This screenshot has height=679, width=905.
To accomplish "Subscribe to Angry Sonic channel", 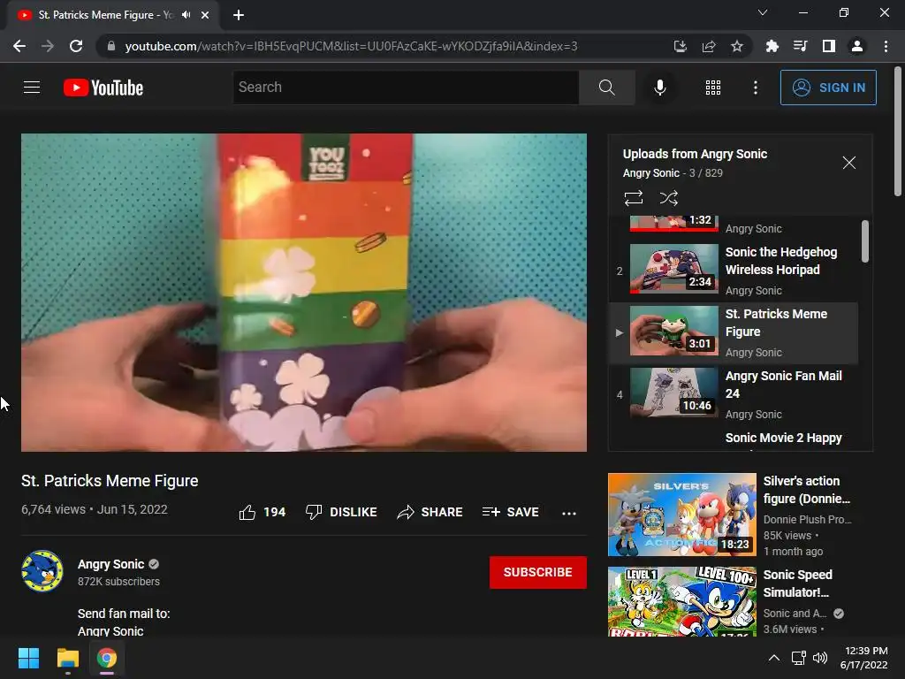I will [x=538, y=572].
